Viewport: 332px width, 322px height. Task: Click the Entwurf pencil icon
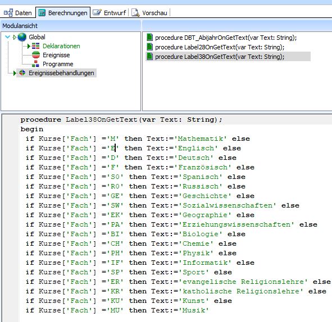point(97,12)
